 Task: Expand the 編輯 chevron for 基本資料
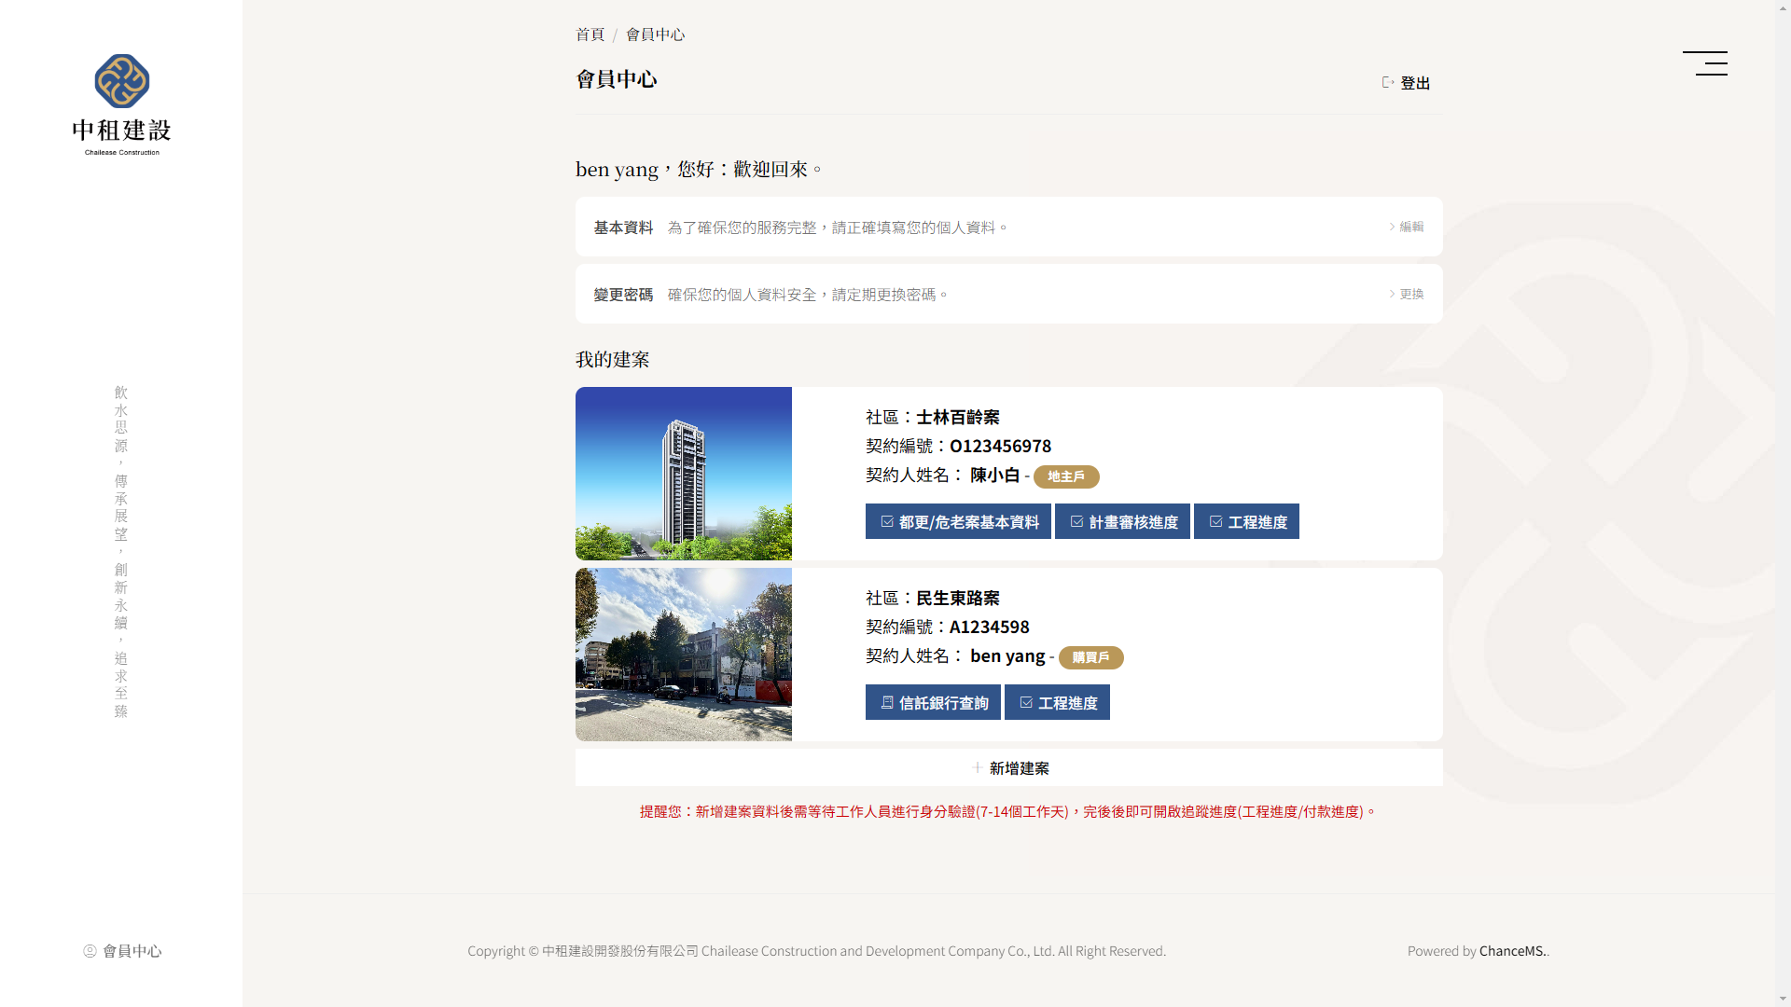pos(1393,226)
